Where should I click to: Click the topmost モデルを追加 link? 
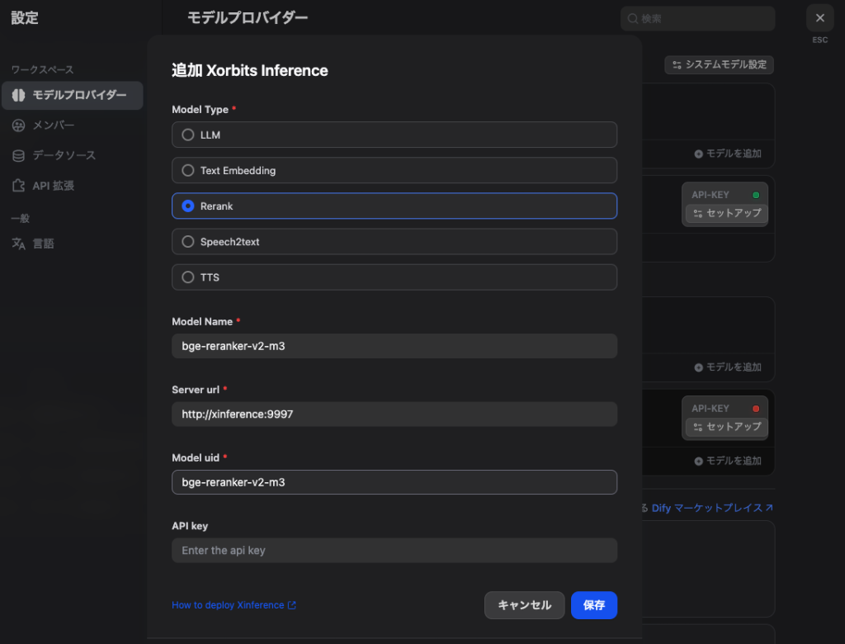click(x=728, y=154)
